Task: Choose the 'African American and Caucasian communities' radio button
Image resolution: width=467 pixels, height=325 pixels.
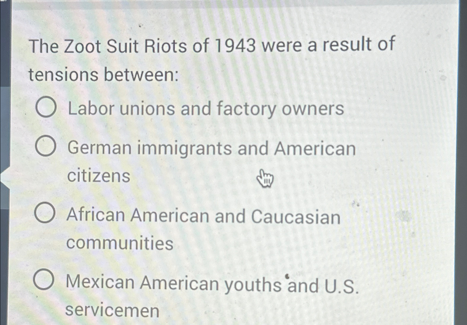Action: 44,214
